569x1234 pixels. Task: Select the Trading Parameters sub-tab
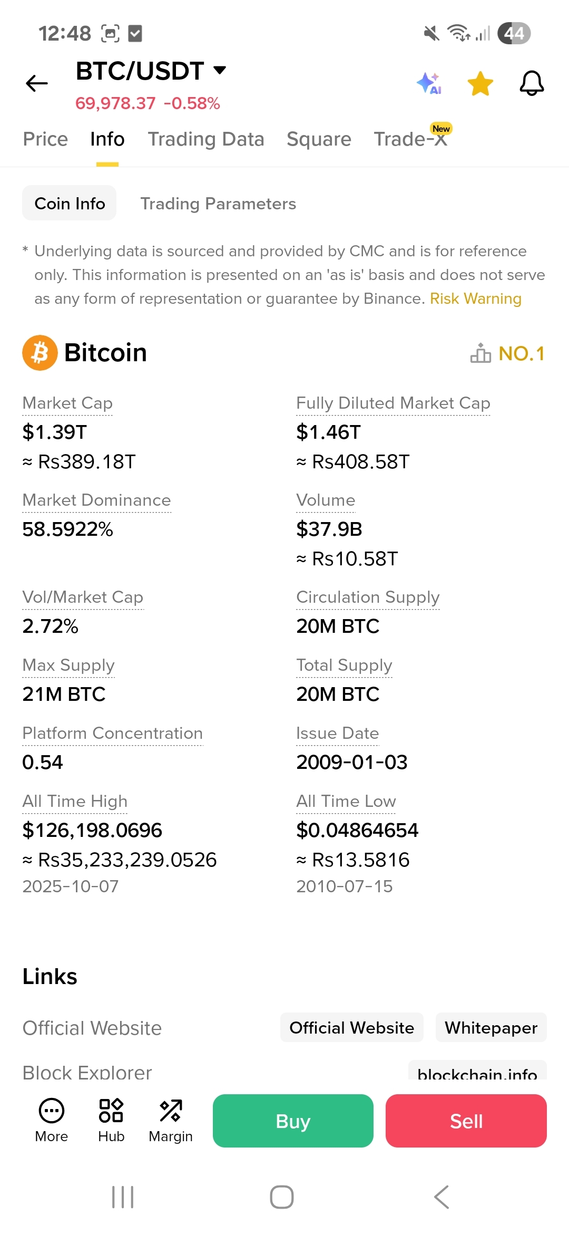(218, 204)
